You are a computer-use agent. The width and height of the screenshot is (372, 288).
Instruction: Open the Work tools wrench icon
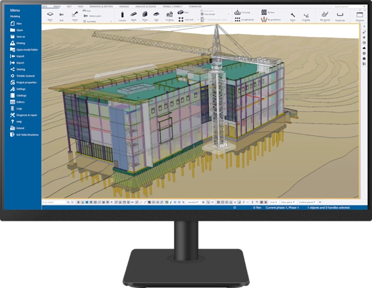coord(292,16)
